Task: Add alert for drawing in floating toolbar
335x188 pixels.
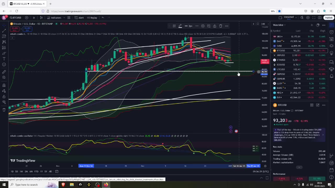Action: (x=209, y=26)
